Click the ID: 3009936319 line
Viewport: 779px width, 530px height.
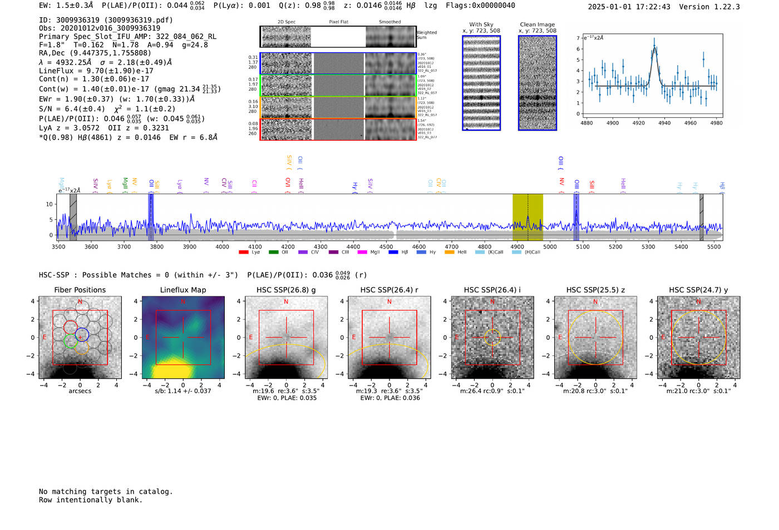(x=106, y=20)
